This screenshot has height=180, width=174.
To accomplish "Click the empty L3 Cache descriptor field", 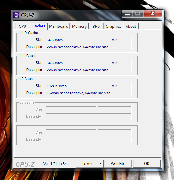I will 88,117.
